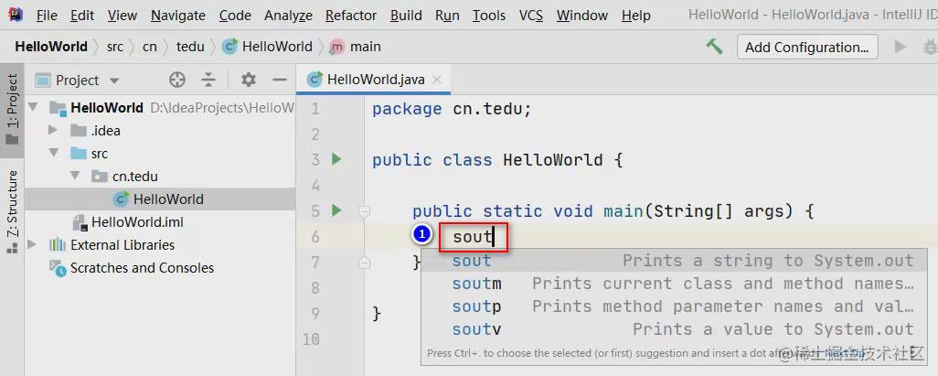Open the View menu
This screenshot has height=376, width=938.
click(x=122, y=15)
